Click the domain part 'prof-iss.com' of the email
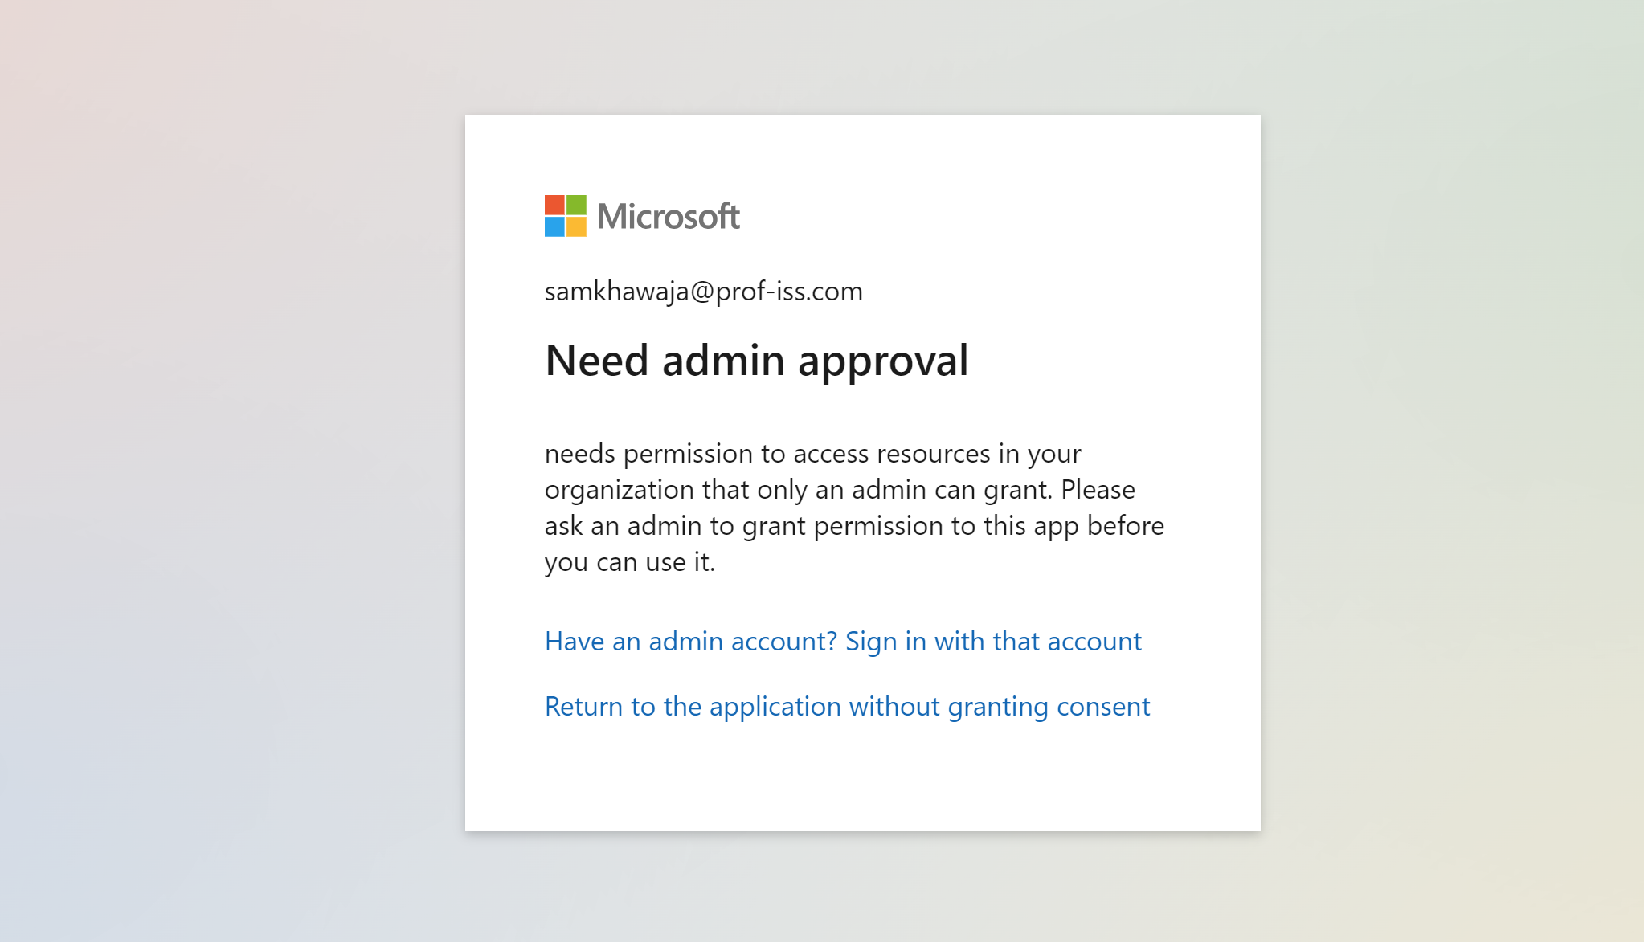1644x942 pixels. coord(787,291)
